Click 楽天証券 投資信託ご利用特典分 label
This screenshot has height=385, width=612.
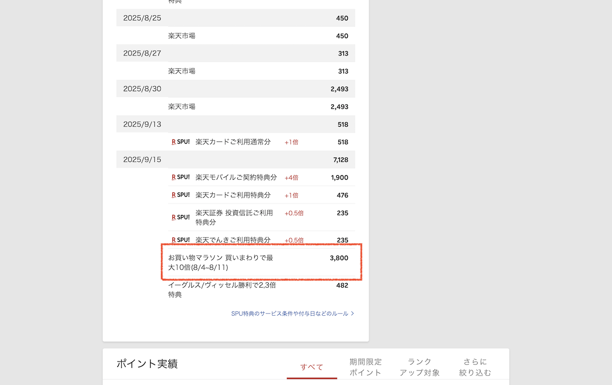click(x=234, y=217)
